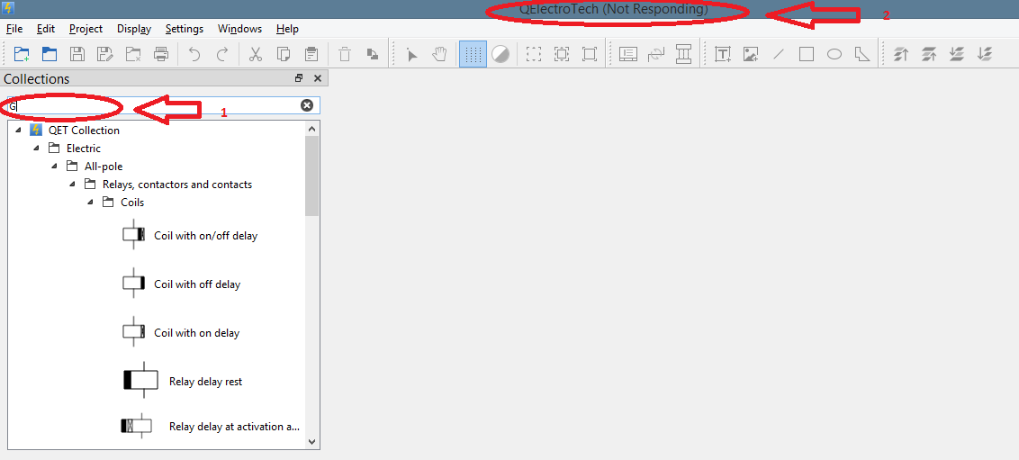Screen dimensions: 1019x460
Task: Toggle the grid display button
Action: (473, 54)
